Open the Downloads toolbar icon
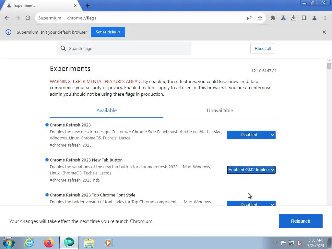Screen dimensions: 332x249 [294, 18]
